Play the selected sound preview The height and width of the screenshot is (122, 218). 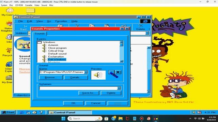(x=111, y=72)
